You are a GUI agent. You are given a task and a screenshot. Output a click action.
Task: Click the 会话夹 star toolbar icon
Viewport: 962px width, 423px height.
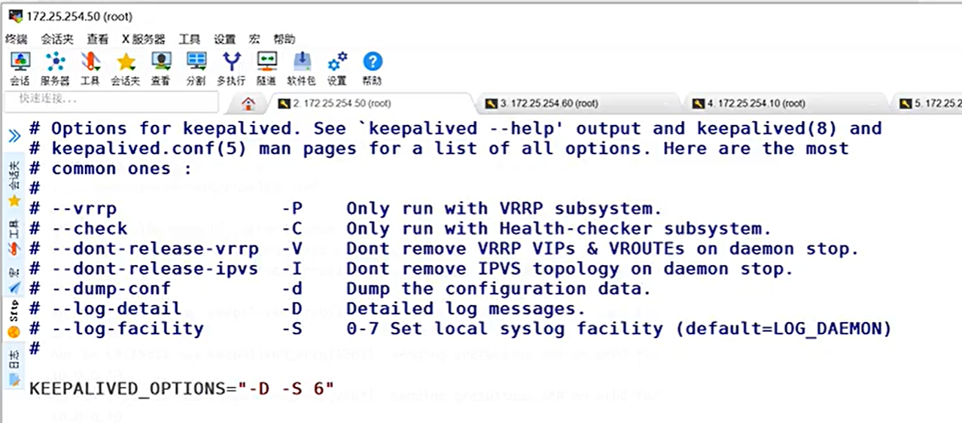click(x=125, y=68)
